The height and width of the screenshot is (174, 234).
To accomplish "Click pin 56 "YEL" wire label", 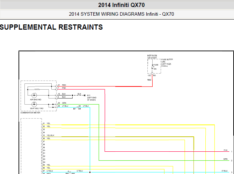I will pyautogui.click(x=49, y=138).
